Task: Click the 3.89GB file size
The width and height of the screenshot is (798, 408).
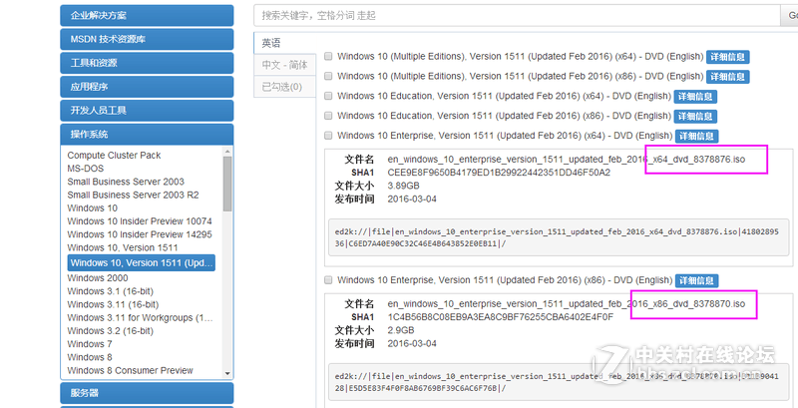Action: click(404, 186)
